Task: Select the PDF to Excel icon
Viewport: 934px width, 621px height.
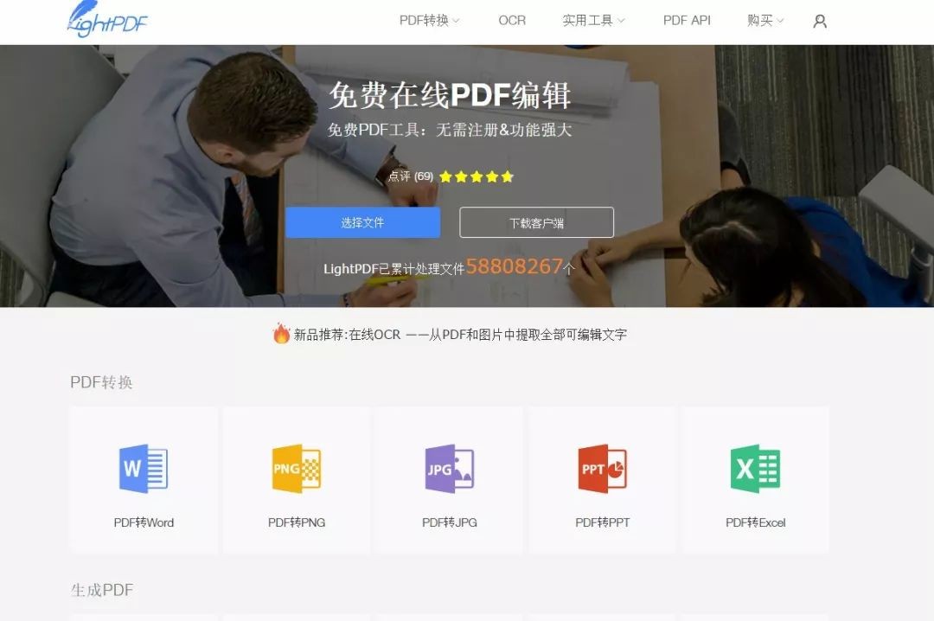Action: (x=755, y=469)
